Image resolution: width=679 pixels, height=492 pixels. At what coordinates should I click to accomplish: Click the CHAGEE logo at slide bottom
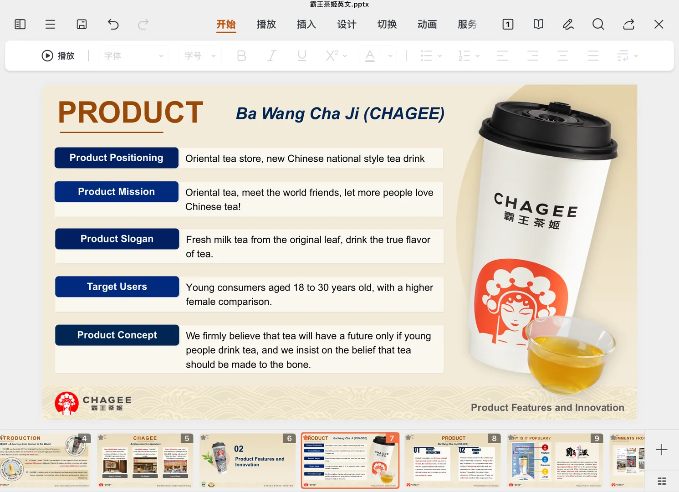(93, 403)
